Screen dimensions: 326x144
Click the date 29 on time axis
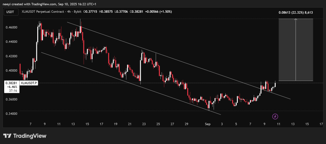(186, 124)
